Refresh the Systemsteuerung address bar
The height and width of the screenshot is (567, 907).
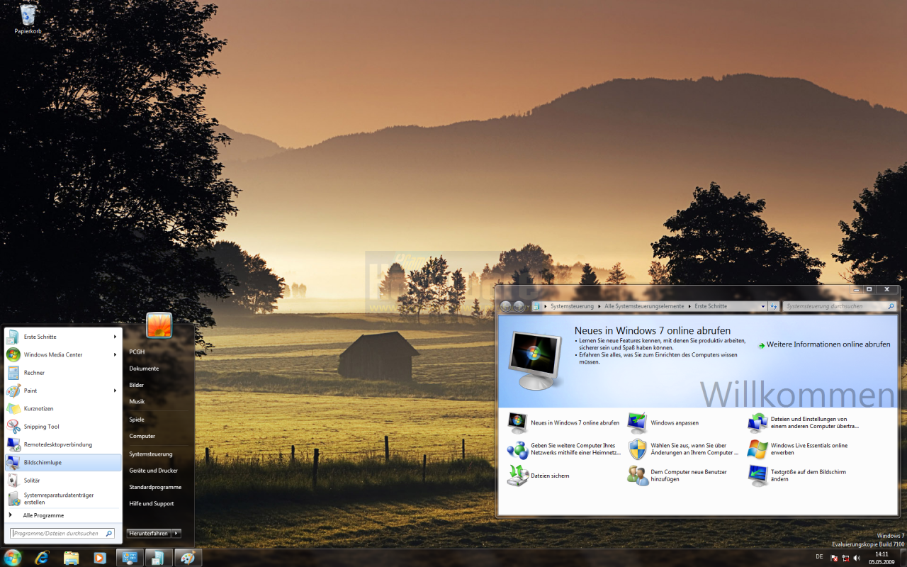[x=773, y=306]
